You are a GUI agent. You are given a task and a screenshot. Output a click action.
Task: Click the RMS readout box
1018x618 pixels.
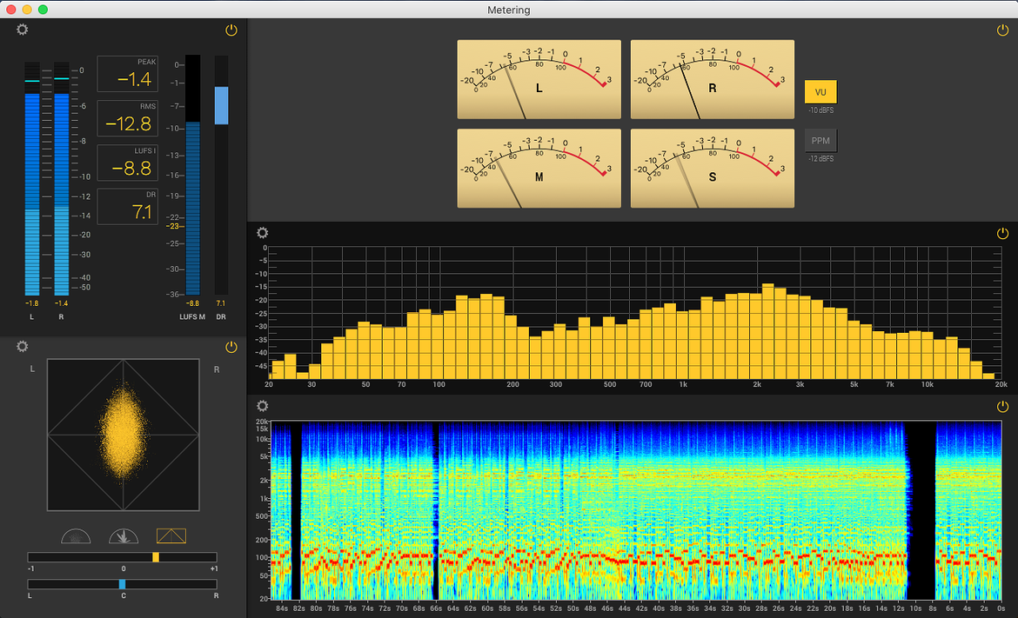pos(128,118)
